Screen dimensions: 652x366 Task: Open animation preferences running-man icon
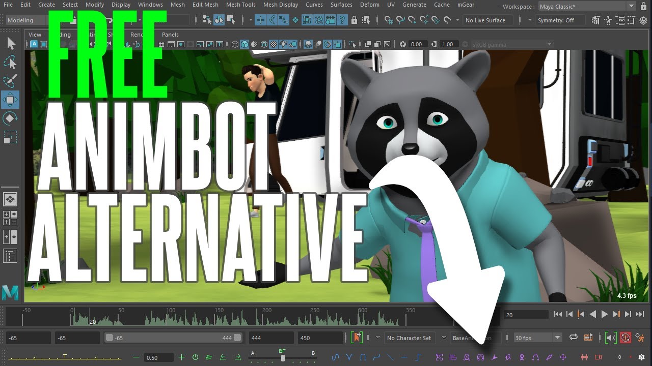(640, 337)
